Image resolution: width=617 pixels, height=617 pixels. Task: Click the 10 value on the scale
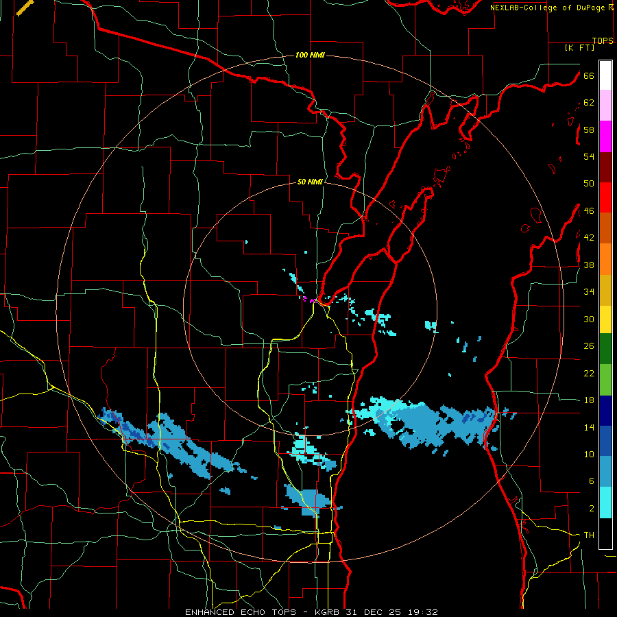[x=589, y=454]
